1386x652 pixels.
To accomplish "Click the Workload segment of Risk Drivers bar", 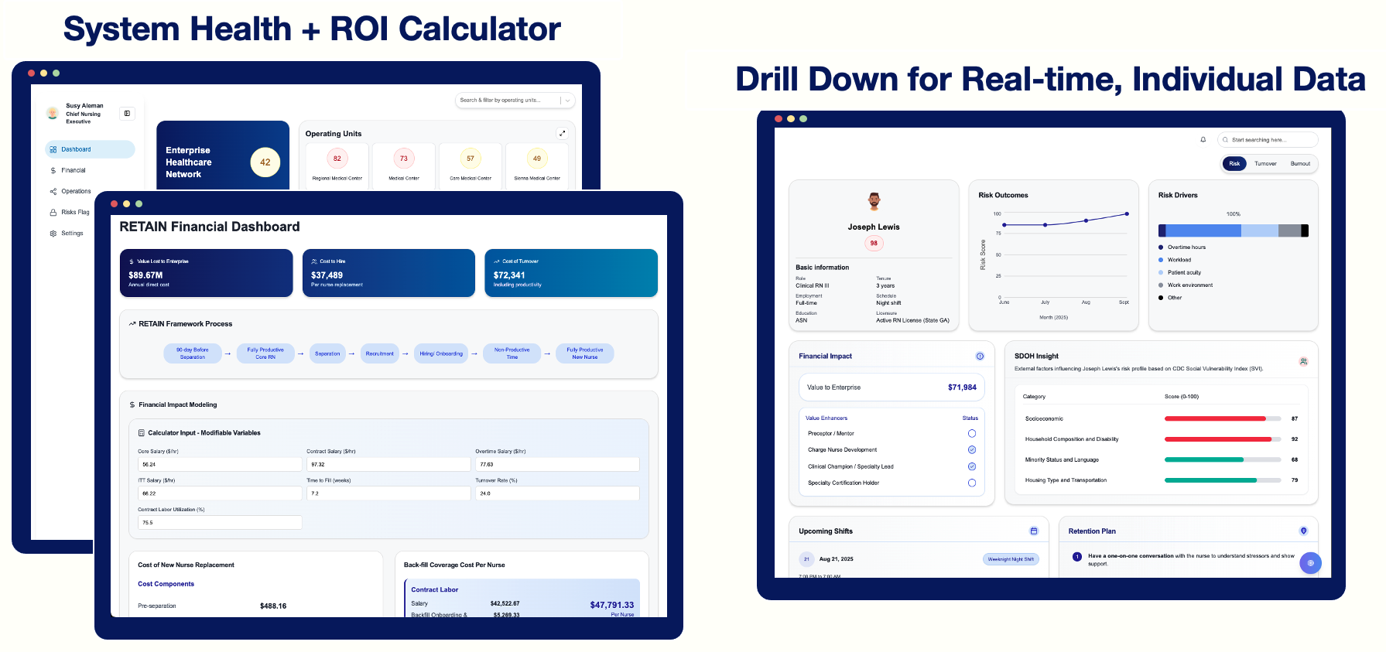I will [x=1203, y=230].
